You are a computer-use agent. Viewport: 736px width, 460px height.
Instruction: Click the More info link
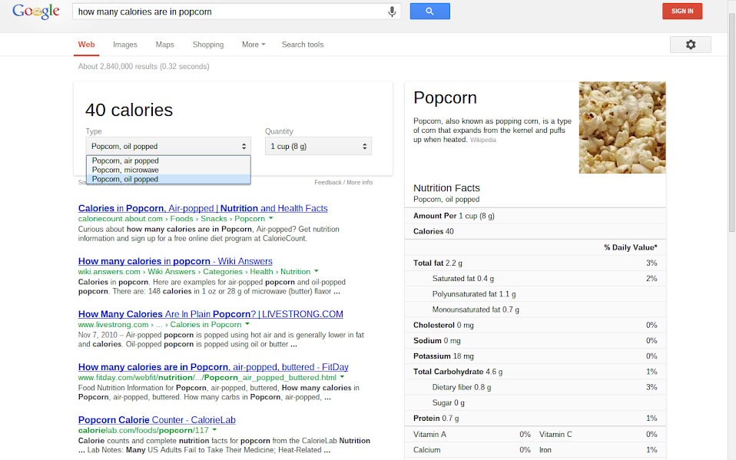pyautogui.click(x=360, y=182)
